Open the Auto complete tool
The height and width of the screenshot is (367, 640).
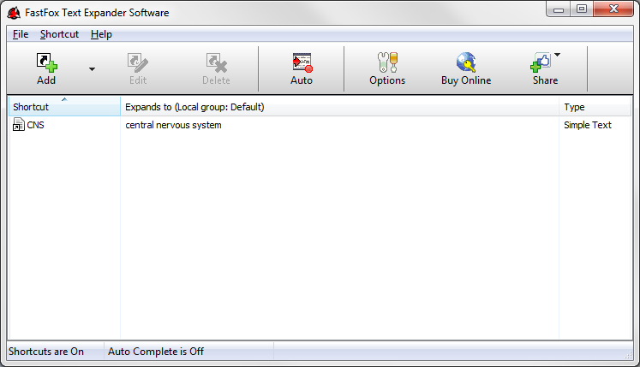302,63
